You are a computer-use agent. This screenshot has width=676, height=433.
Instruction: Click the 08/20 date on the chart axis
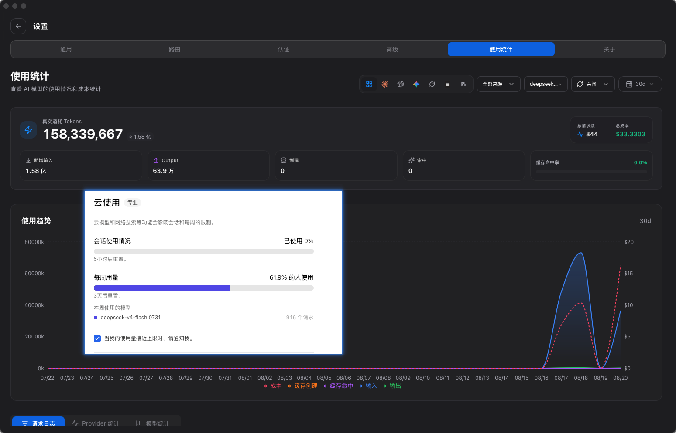coord(620,378)
